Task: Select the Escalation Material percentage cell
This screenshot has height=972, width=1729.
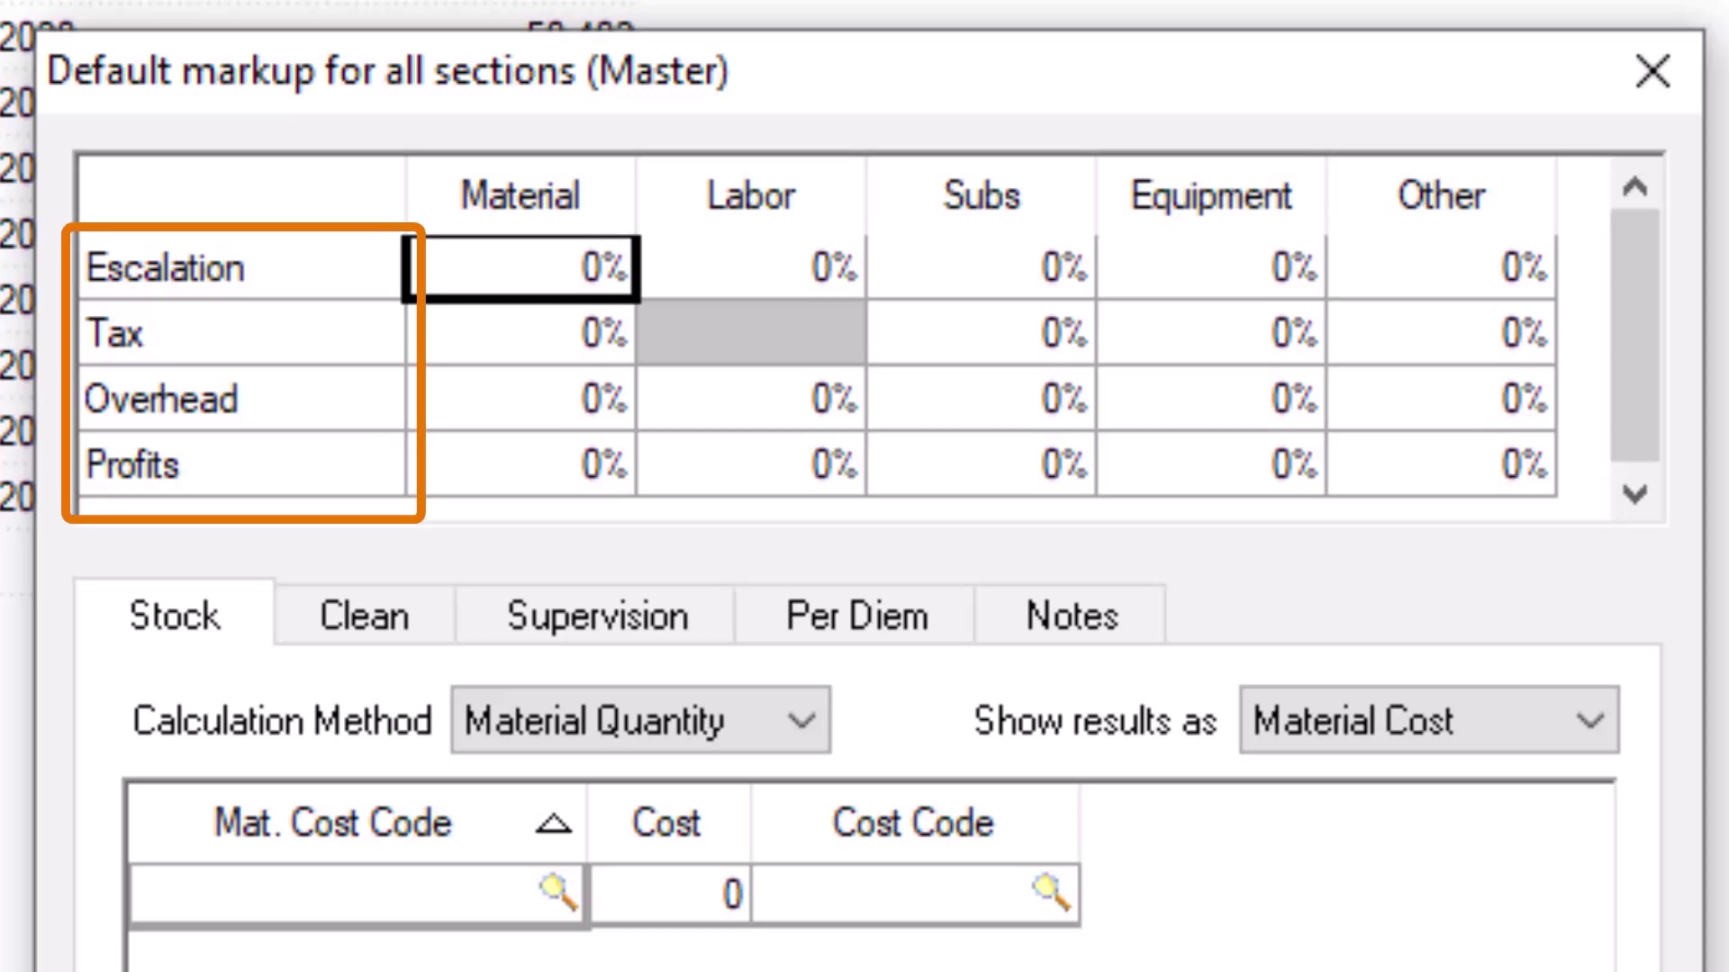Action: click(x=522, y=268)
